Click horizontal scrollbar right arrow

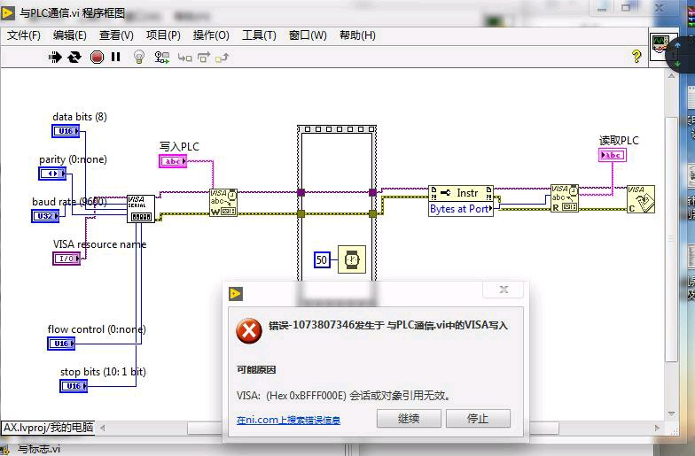[x=658, y=429]
